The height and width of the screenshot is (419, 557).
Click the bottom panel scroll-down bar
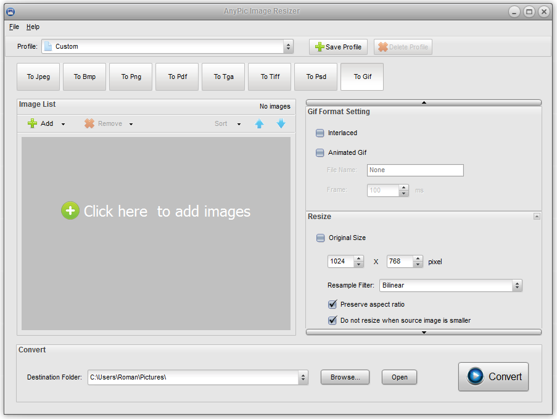tap(423, 332)
